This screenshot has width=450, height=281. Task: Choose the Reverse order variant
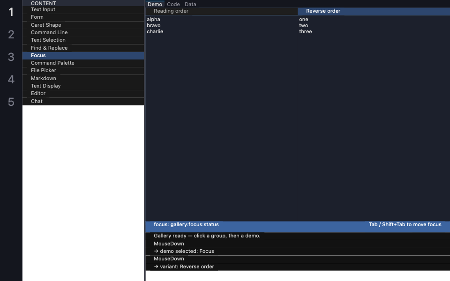point(374,11)
